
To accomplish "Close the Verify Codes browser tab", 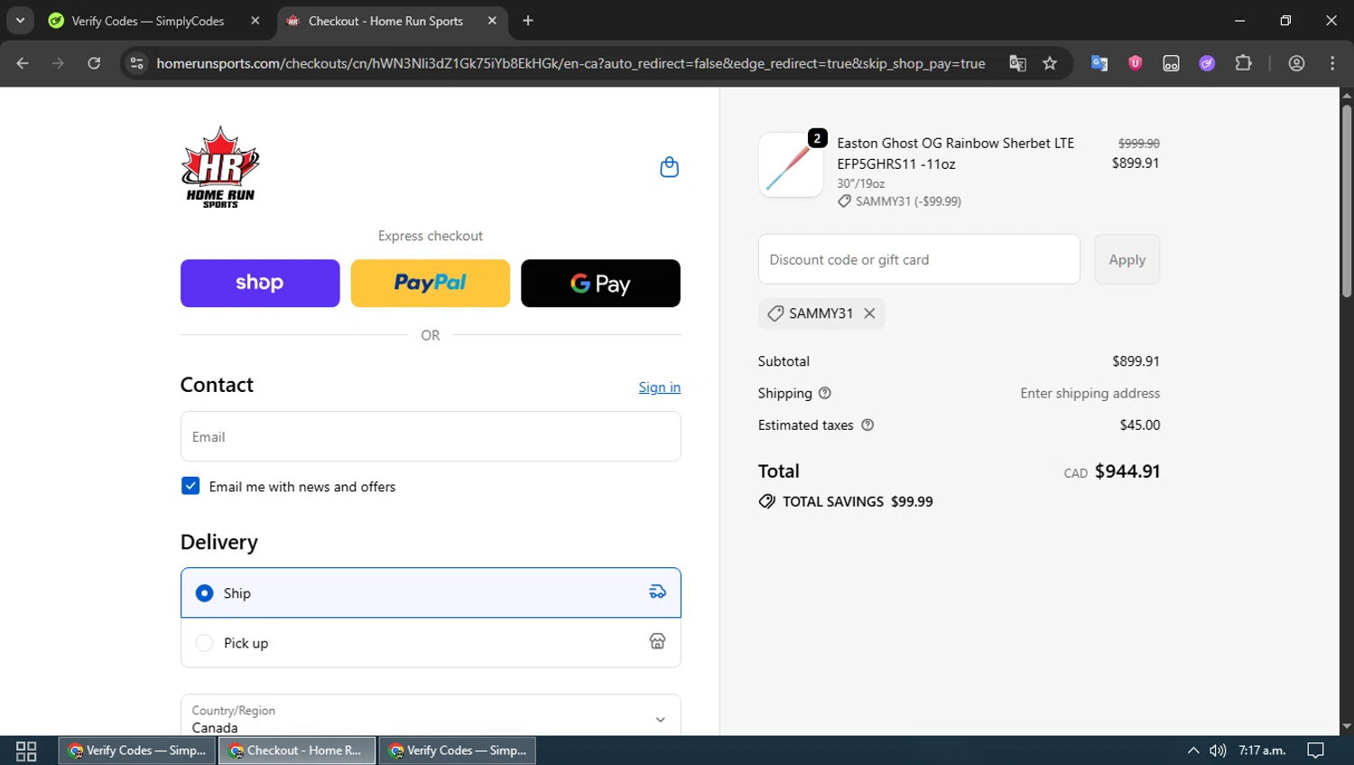I will click(255, 21).
